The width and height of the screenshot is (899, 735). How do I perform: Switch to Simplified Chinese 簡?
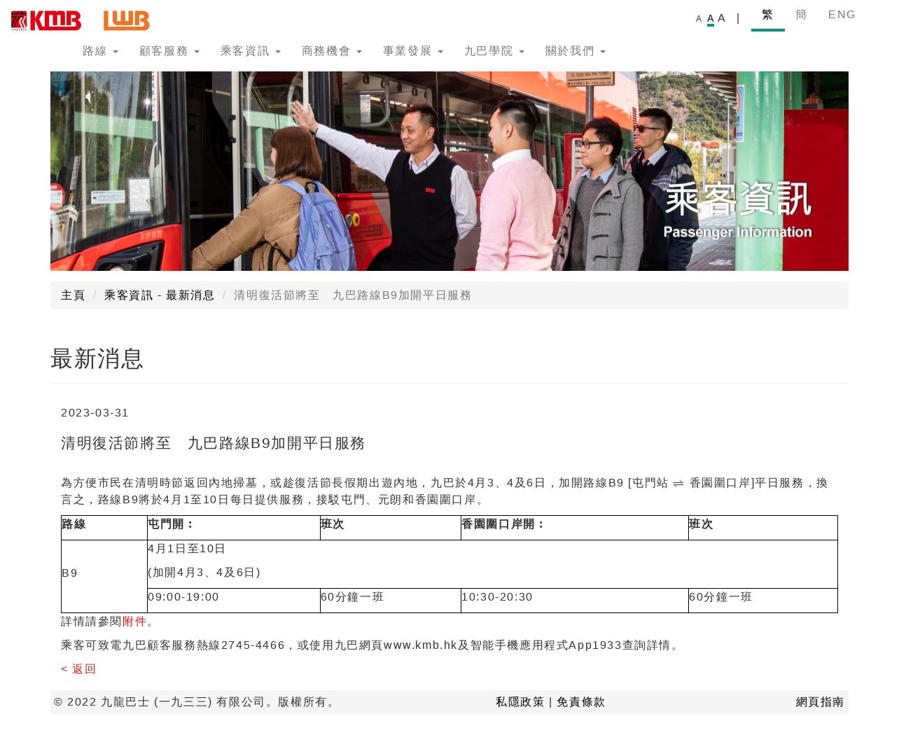coord(801,15)
